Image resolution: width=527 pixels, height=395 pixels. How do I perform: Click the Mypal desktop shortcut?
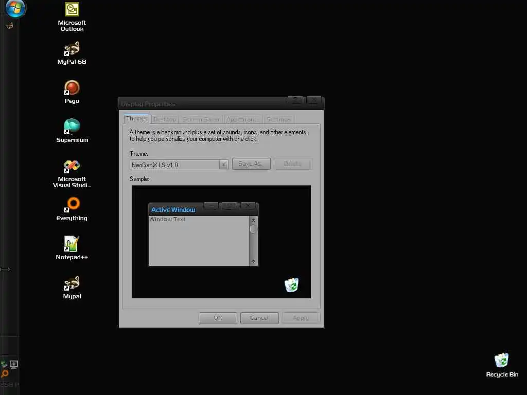[72, 288]
